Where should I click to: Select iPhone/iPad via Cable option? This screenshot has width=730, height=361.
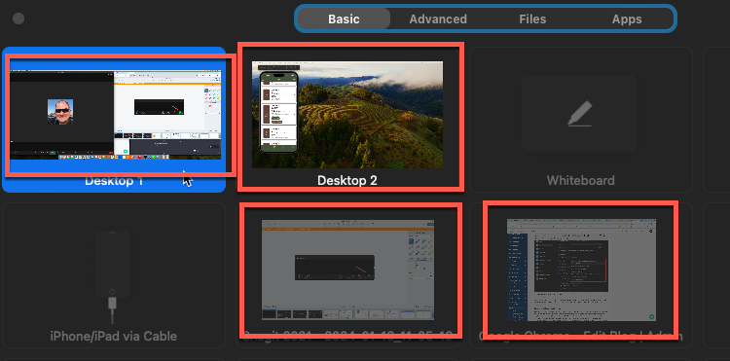114,275
